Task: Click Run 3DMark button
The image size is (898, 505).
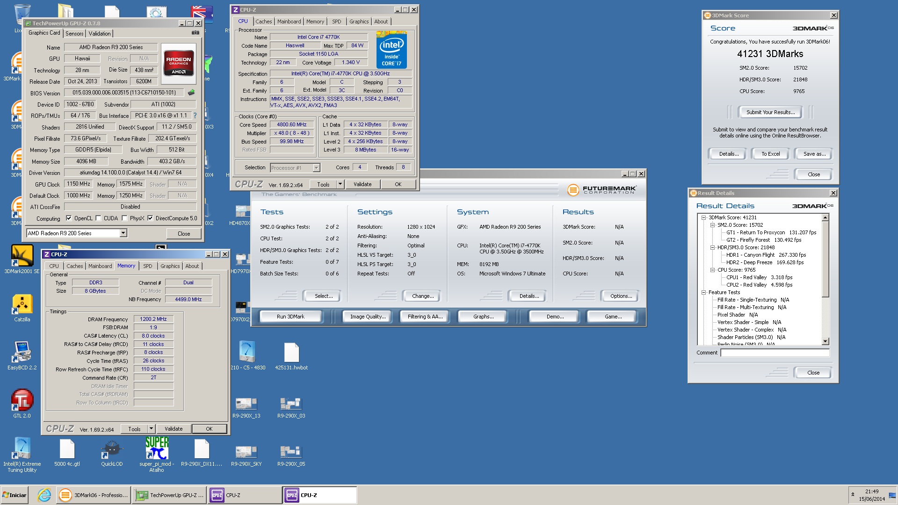Action: click(x=290, y=317)
